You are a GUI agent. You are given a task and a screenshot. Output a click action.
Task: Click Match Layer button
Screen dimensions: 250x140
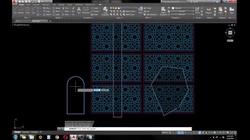[x=129, y=14]
